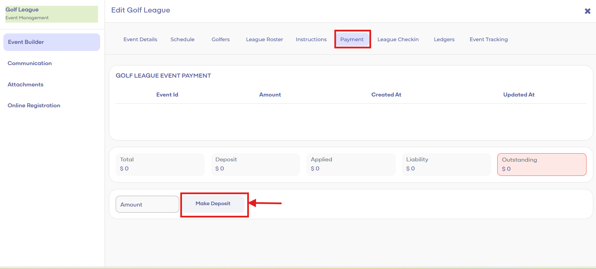Select the Instructions tab
Viewport: 596px width, 269px height.
[x=311, y=39]
